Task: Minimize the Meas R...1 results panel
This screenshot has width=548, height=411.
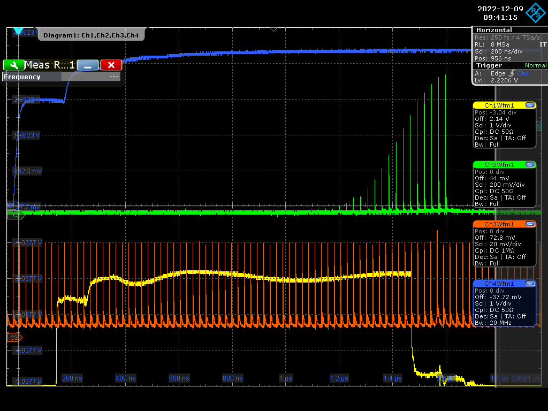Action: click(x=87, y=65)
